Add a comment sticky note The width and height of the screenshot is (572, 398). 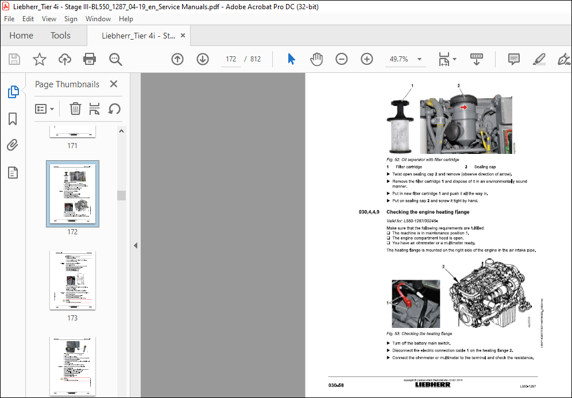[x=513, y=59]
